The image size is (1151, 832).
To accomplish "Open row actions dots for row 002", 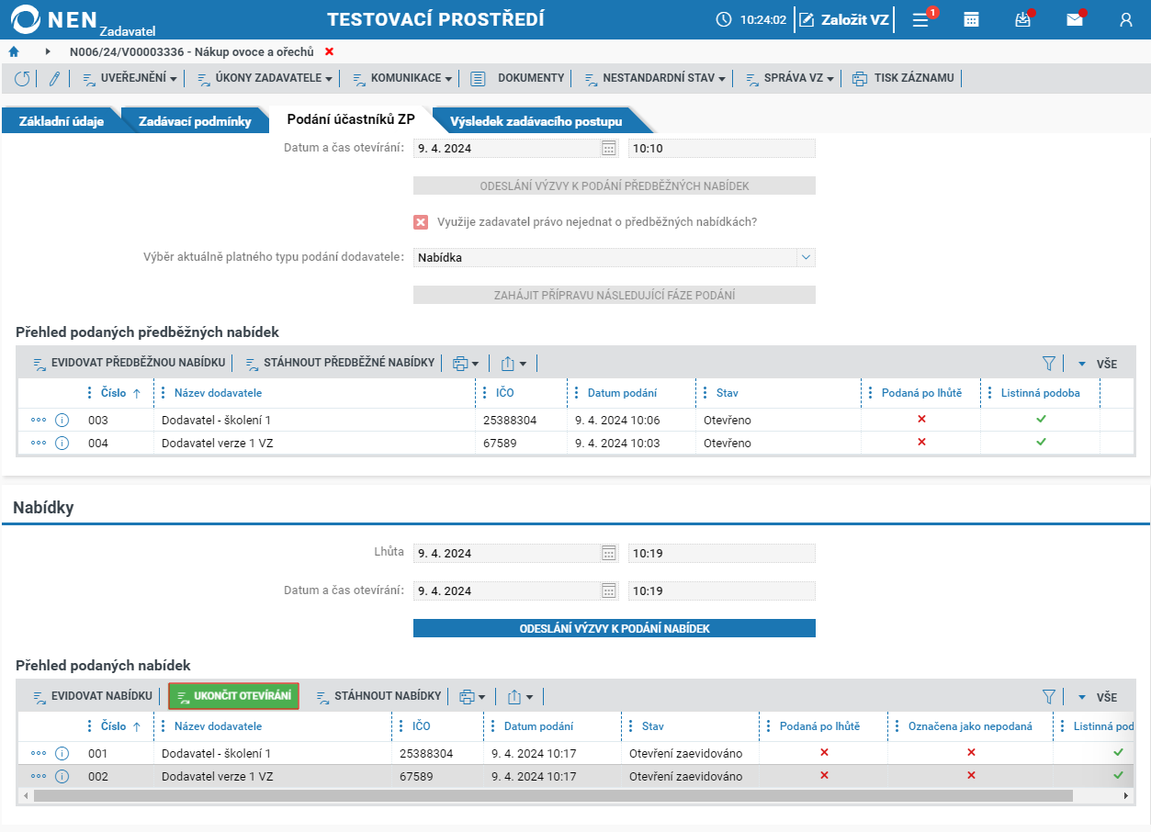I will point(39,776).
